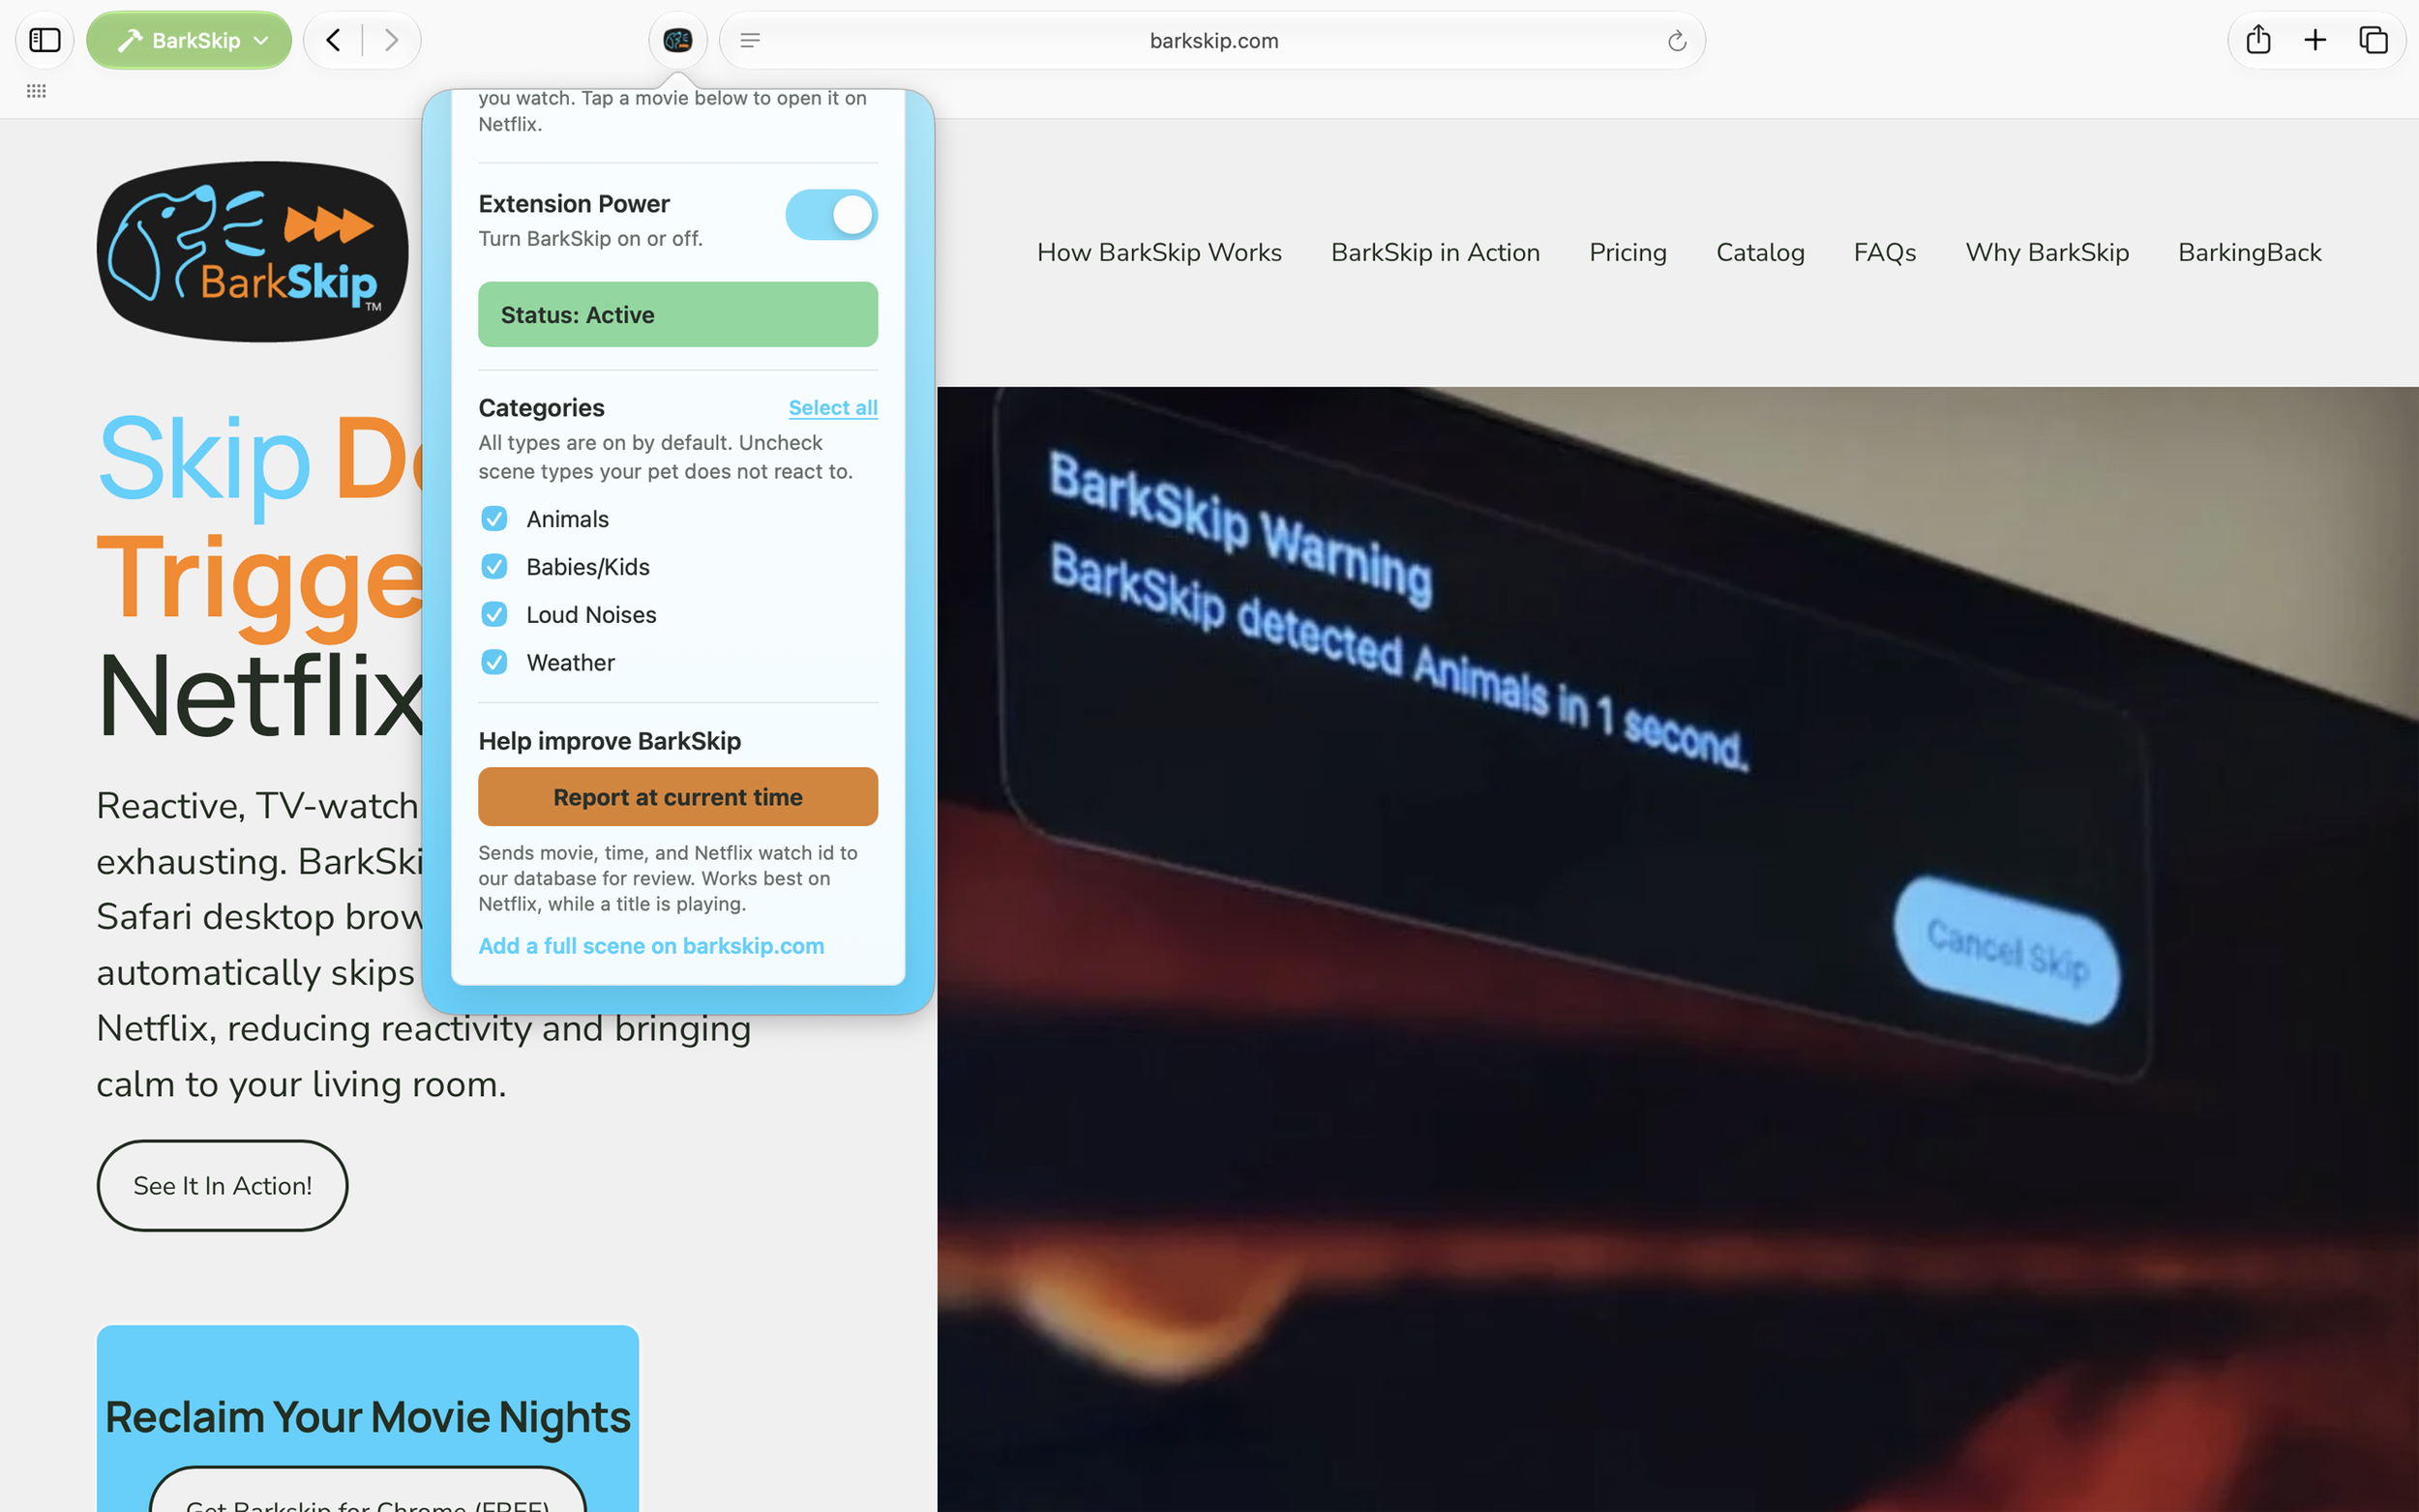The height and width of the screenshot is (1512, 2419).
Task: Open the Pricing page
Action: coord(1628,252)
